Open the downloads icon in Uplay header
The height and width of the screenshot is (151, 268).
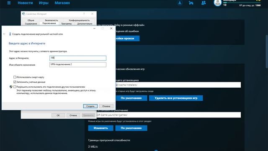click(180, 3)
